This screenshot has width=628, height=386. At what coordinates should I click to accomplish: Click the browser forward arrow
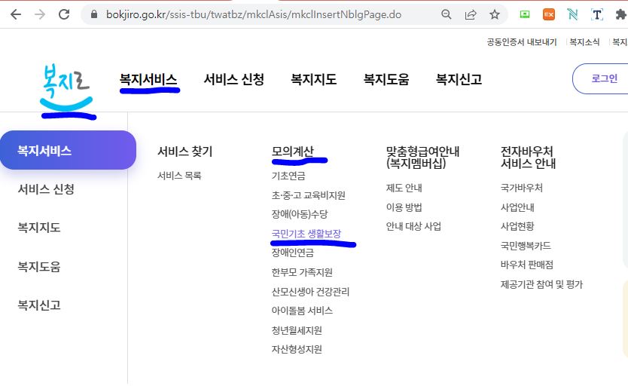(x=40, y=14)
